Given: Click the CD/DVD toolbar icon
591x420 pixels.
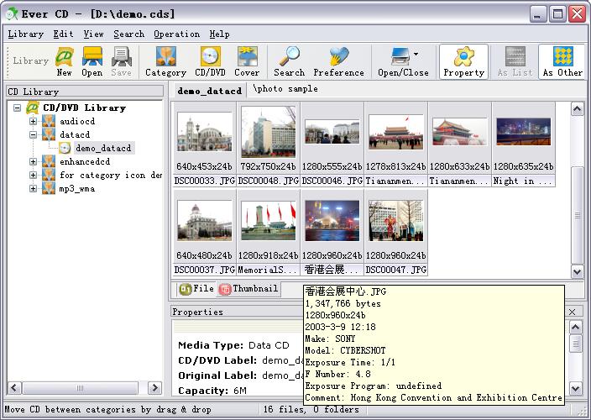Looking at the screenshot, I should point(211,62).
